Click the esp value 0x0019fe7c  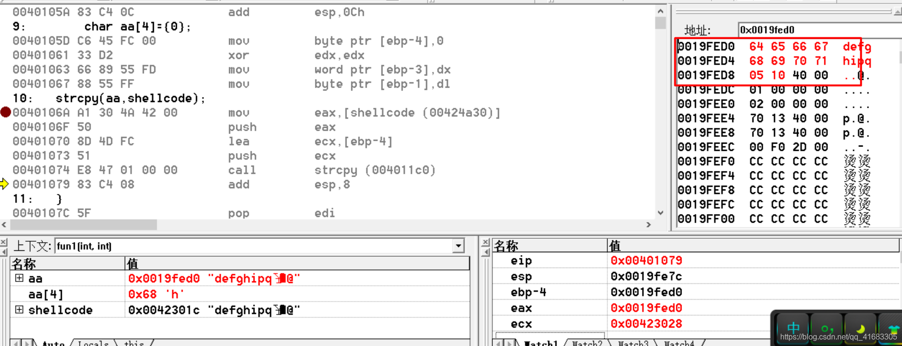tap(646, 276)
